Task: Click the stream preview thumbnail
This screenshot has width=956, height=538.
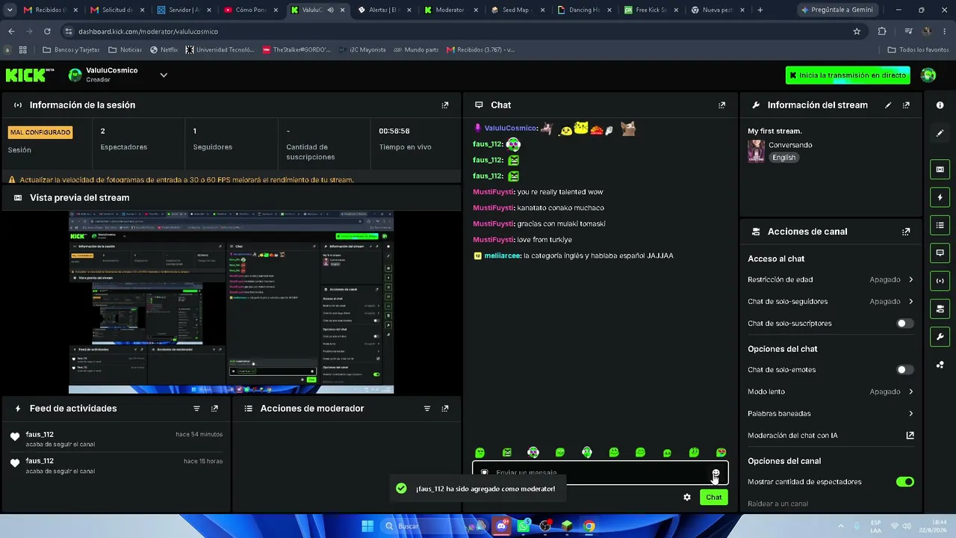Action: (x=231, y=302)
